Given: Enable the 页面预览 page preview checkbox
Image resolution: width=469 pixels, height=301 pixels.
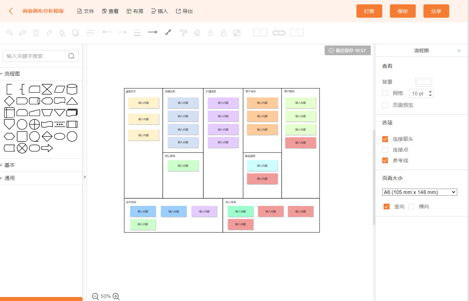Looking at the screenshot, I should (385, 105).
